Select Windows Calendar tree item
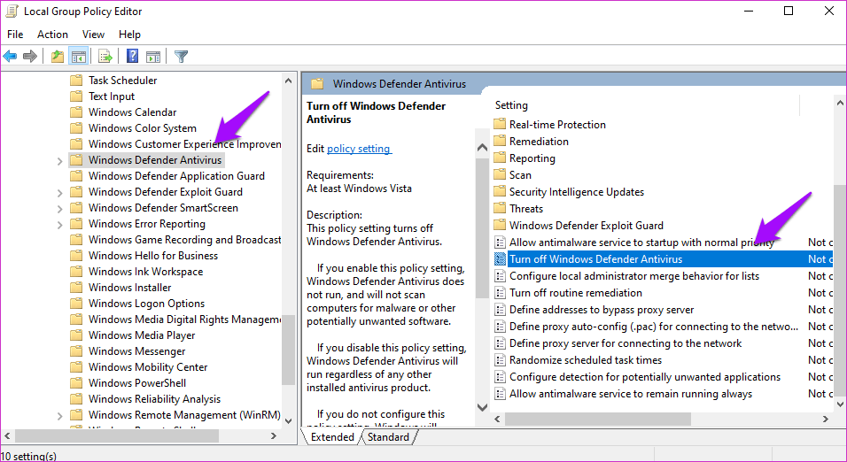 point(132,112)
